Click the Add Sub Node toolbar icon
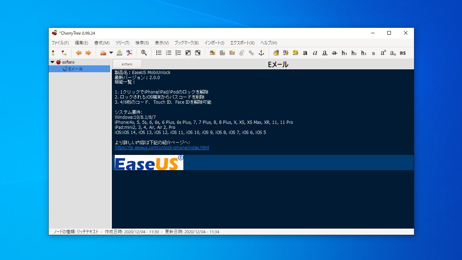462x260 pixels. [64, 53]
